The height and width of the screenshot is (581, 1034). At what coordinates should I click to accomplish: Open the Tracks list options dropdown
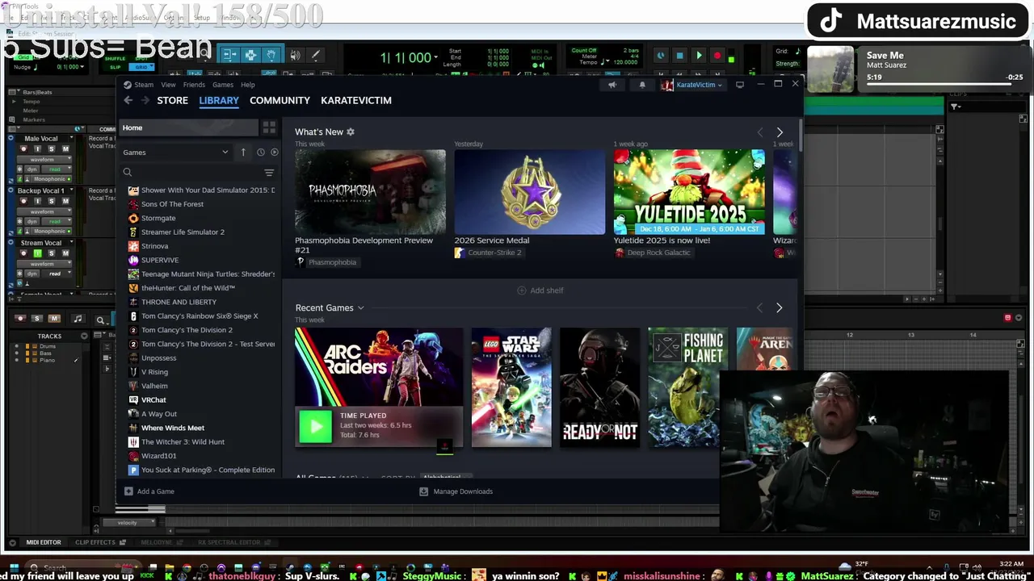(x=84, y=336)
